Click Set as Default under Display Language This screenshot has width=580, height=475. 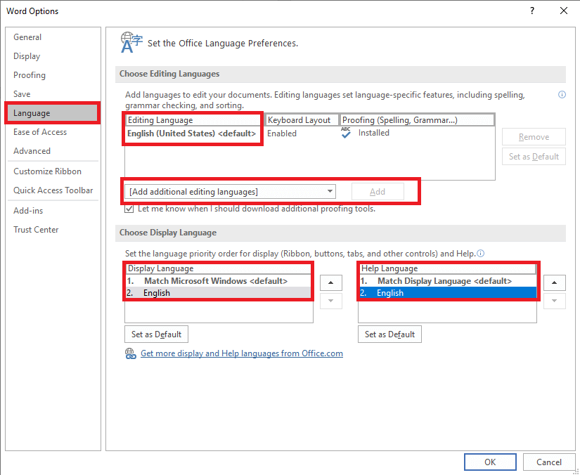coord(157,334)
